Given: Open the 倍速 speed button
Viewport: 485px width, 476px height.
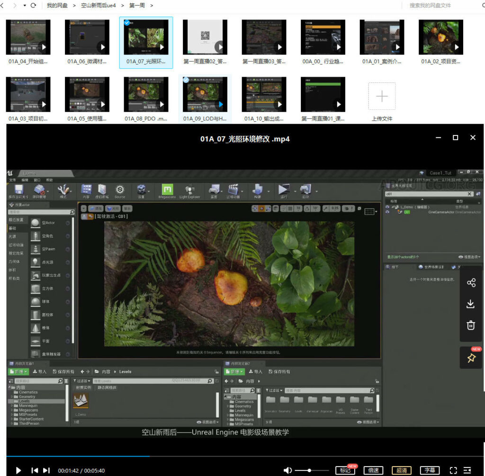Looking at the screenshot, I should [373, 470].
